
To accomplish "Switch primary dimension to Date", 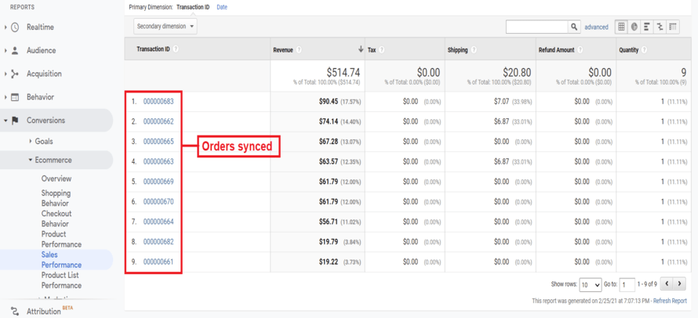I will click(222, 7).
